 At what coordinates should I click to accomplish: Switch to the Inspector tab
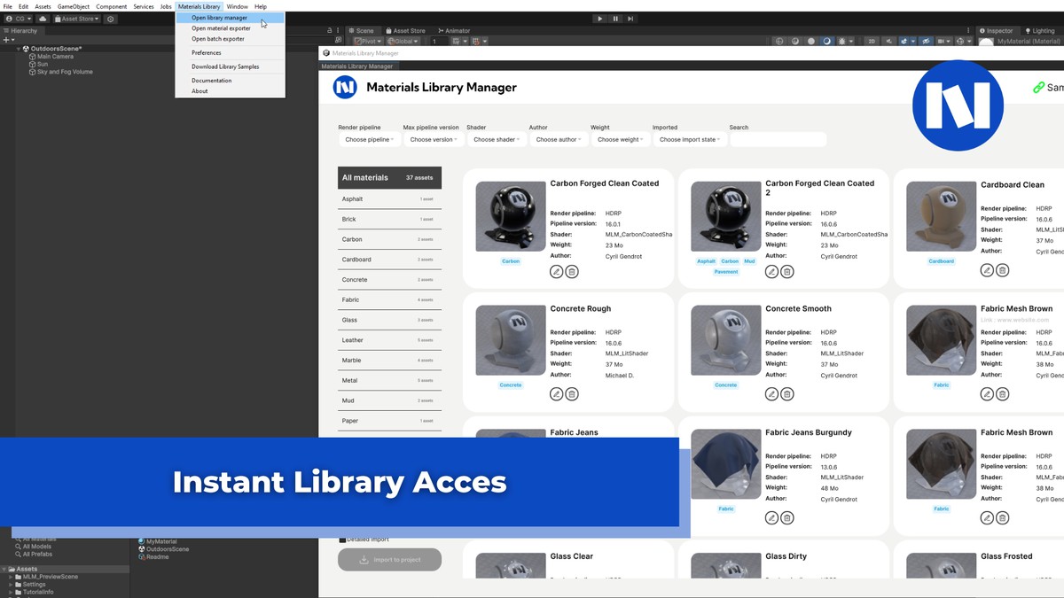(x=995, y=31)
